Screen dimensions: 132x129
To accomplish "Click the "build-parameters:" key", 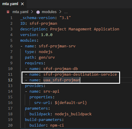I will [44, 120].
